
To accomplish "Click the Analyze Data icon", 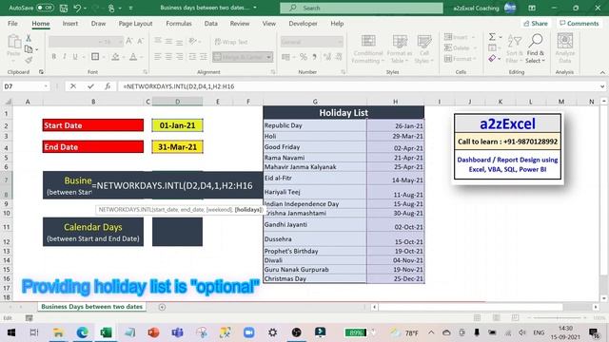I will tap(564, 48).
